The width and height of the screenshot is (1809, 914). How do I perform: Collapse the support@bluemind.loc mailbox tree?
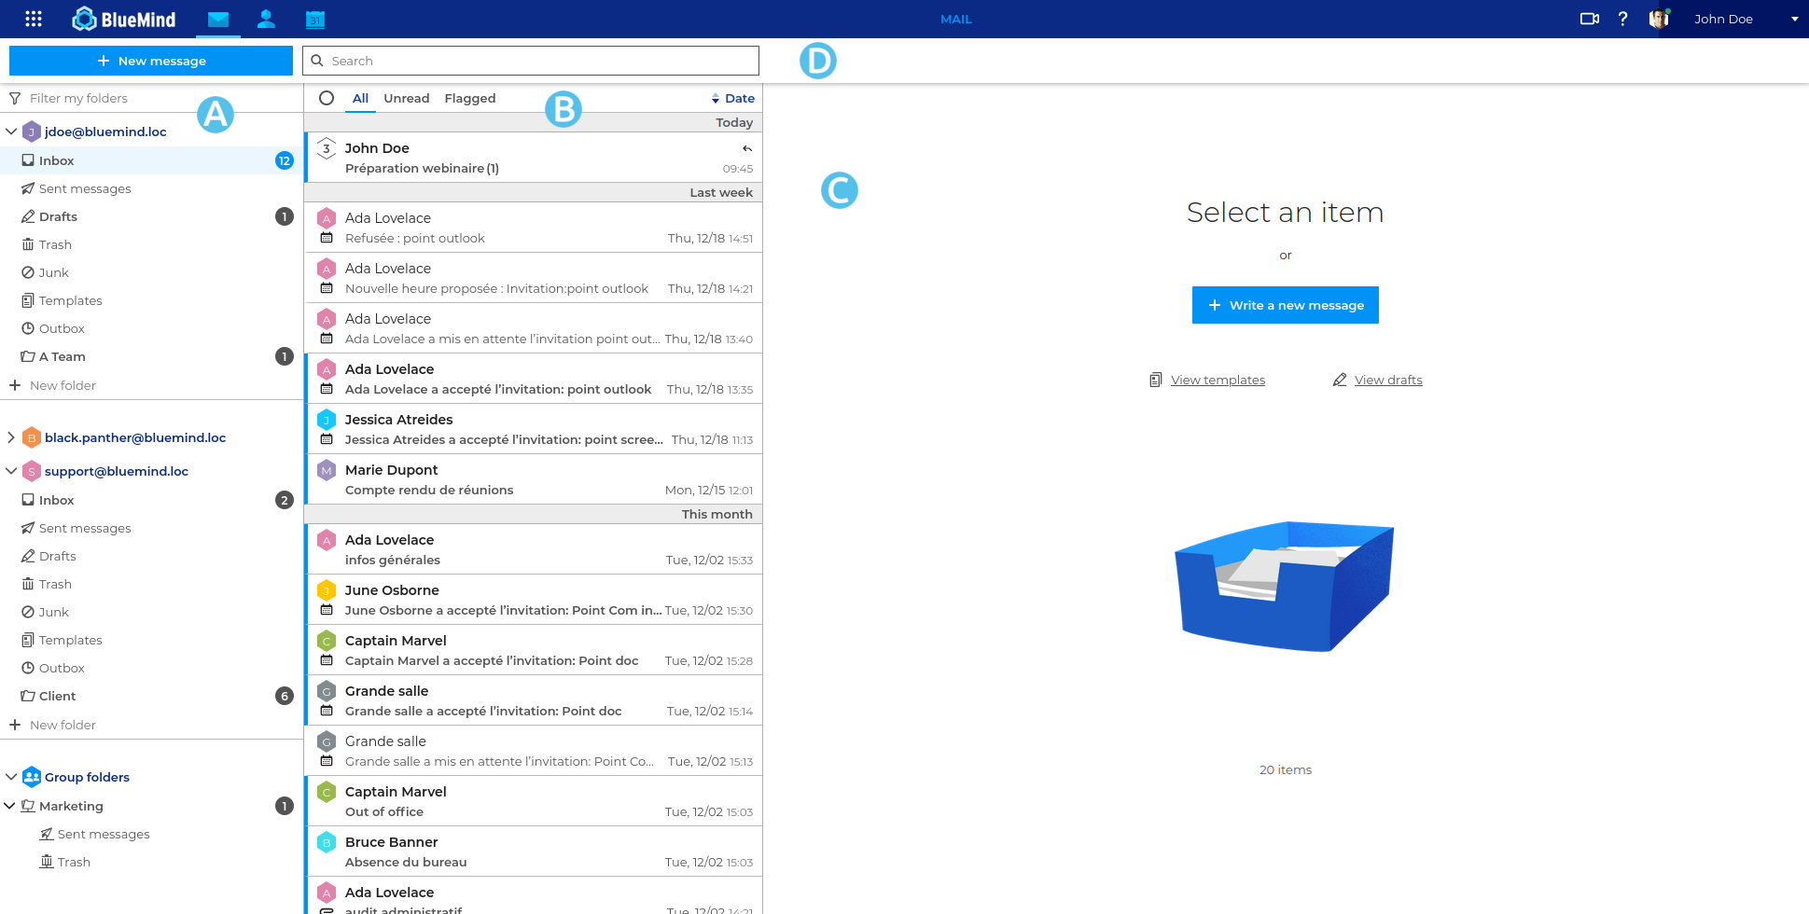coord(11,471)
